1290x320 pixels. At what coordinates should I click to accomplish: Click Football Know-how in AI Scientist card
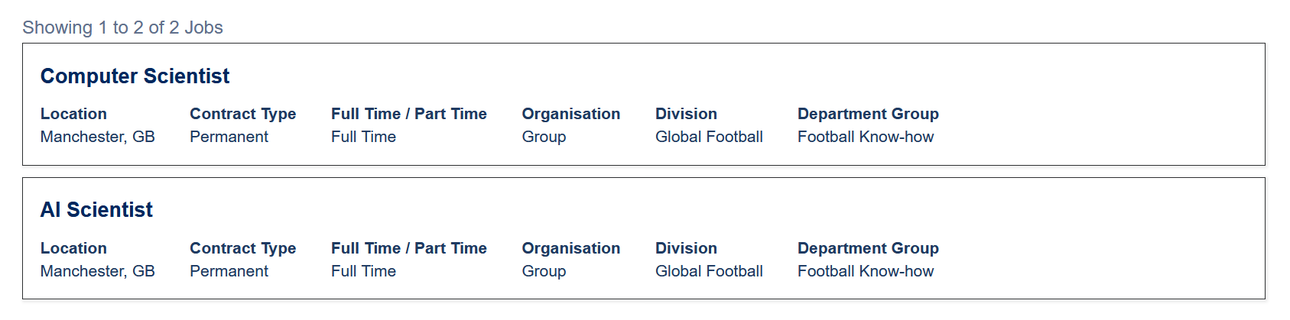[866, 271]
